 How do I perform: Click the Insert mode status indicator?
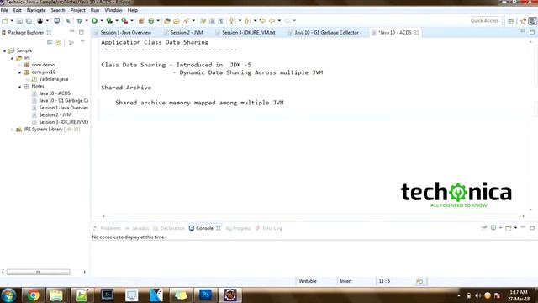click(x=345, y=281)
